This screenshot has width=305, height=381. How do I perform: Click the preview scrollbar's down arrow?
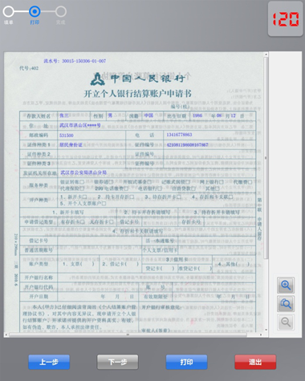tap(266, 330)
